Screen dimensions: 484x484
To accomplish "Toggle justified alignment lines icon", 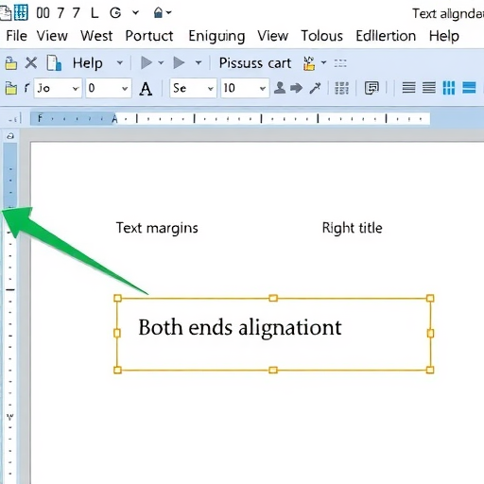I will [429, 88].
